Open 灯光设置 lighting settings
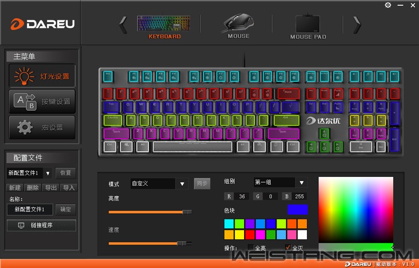419x268 pixels. point(42,76)
